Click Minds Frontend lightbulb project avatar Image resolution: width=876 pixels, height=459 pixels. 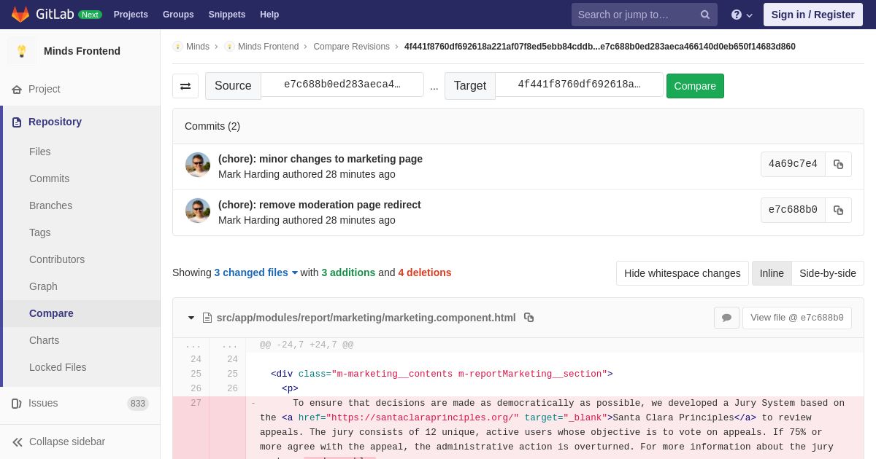pyautogui.click(x=22, y=51)
